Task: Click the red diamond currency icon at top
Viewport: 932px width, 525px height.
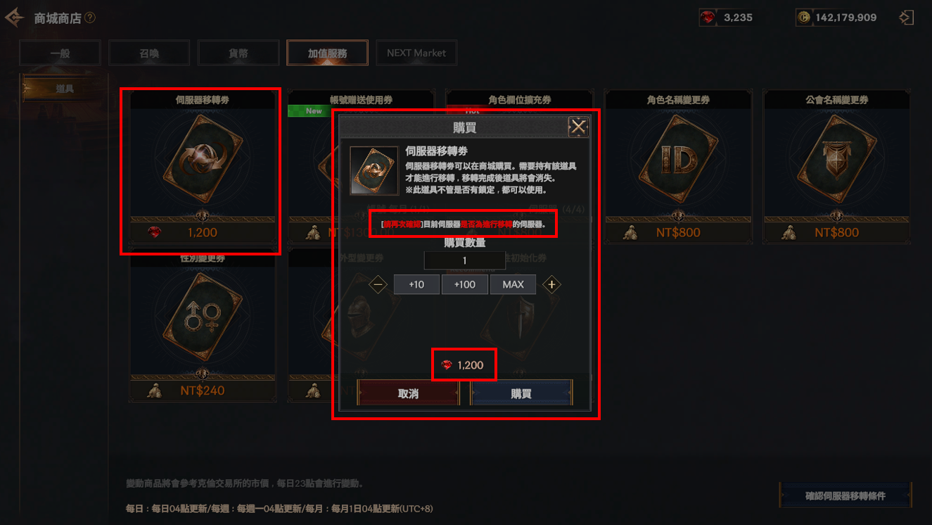Action: point(708,18)
